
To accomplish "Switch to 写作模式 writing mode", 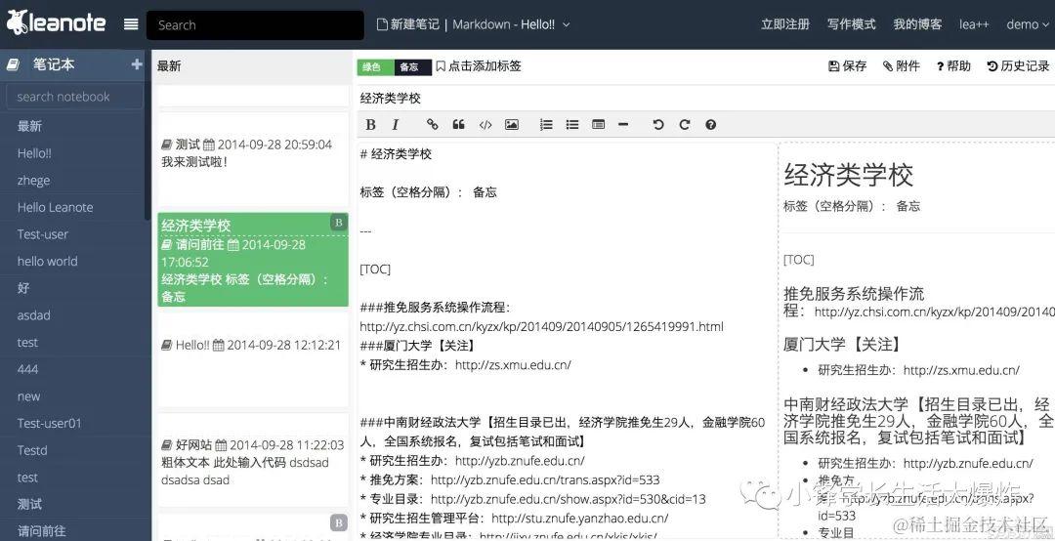I will 851,24.
